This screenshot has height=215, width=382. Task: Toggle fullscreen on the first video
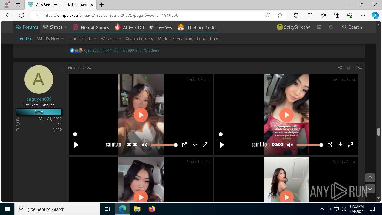coord(205,145)
